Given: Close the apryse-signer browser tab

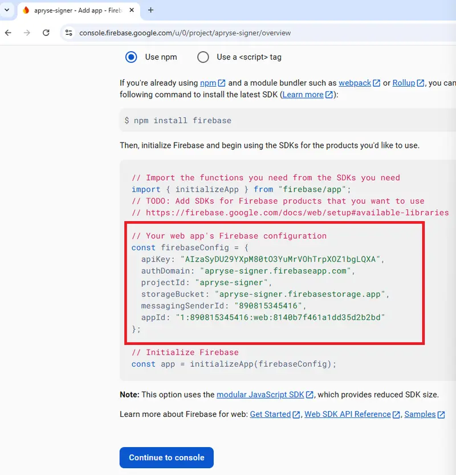Looking at the screenshot, I should point(132,10).
